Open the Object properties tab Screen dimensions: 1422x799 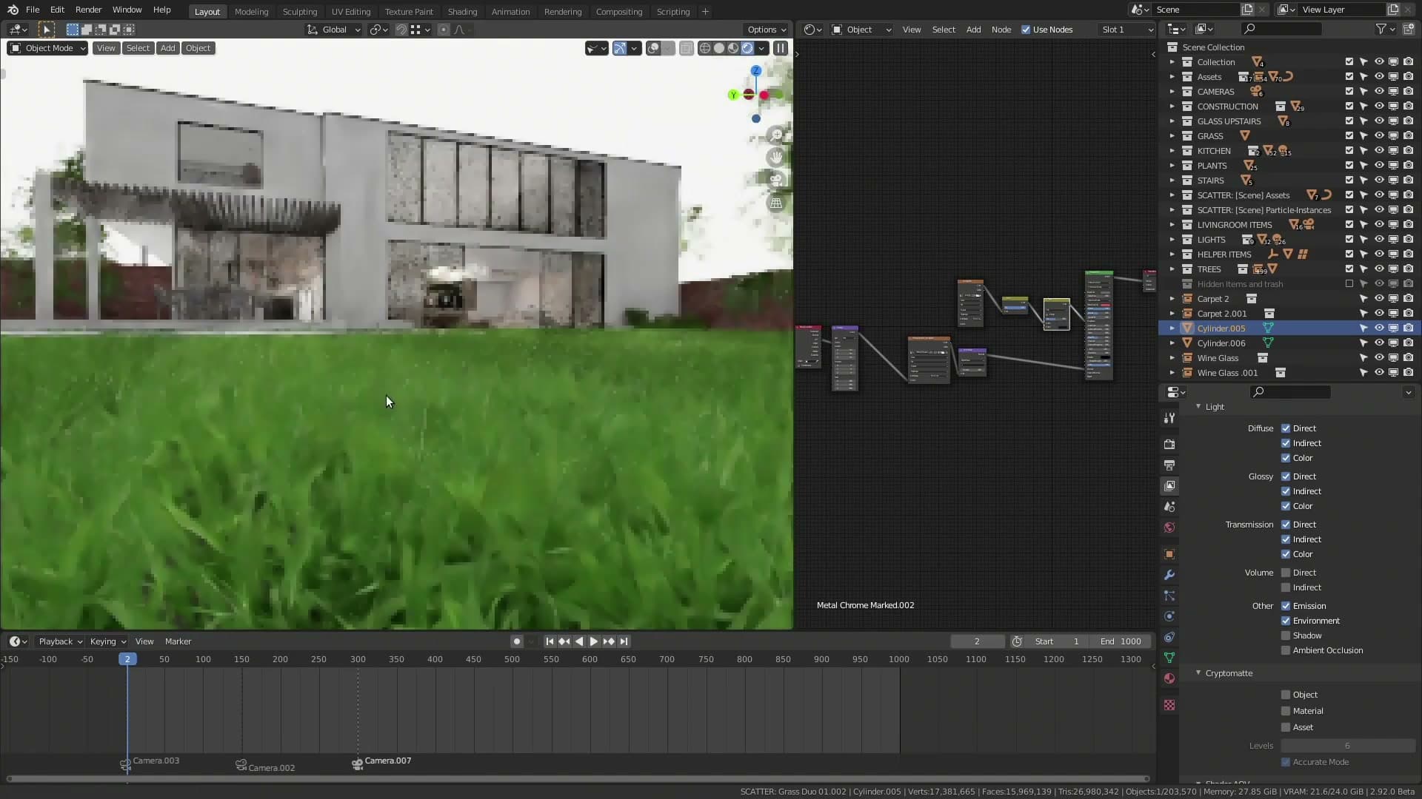coord(1169,554)
